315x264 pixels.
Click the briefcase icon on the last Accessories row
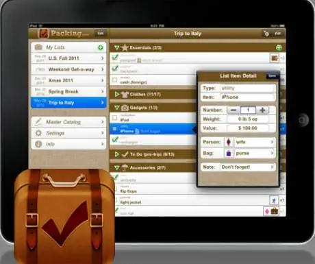(275, 211)
